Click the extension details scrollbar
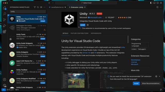Image resolution: width=165 pixels, height=92 pixels. click(x=128, y=39)
